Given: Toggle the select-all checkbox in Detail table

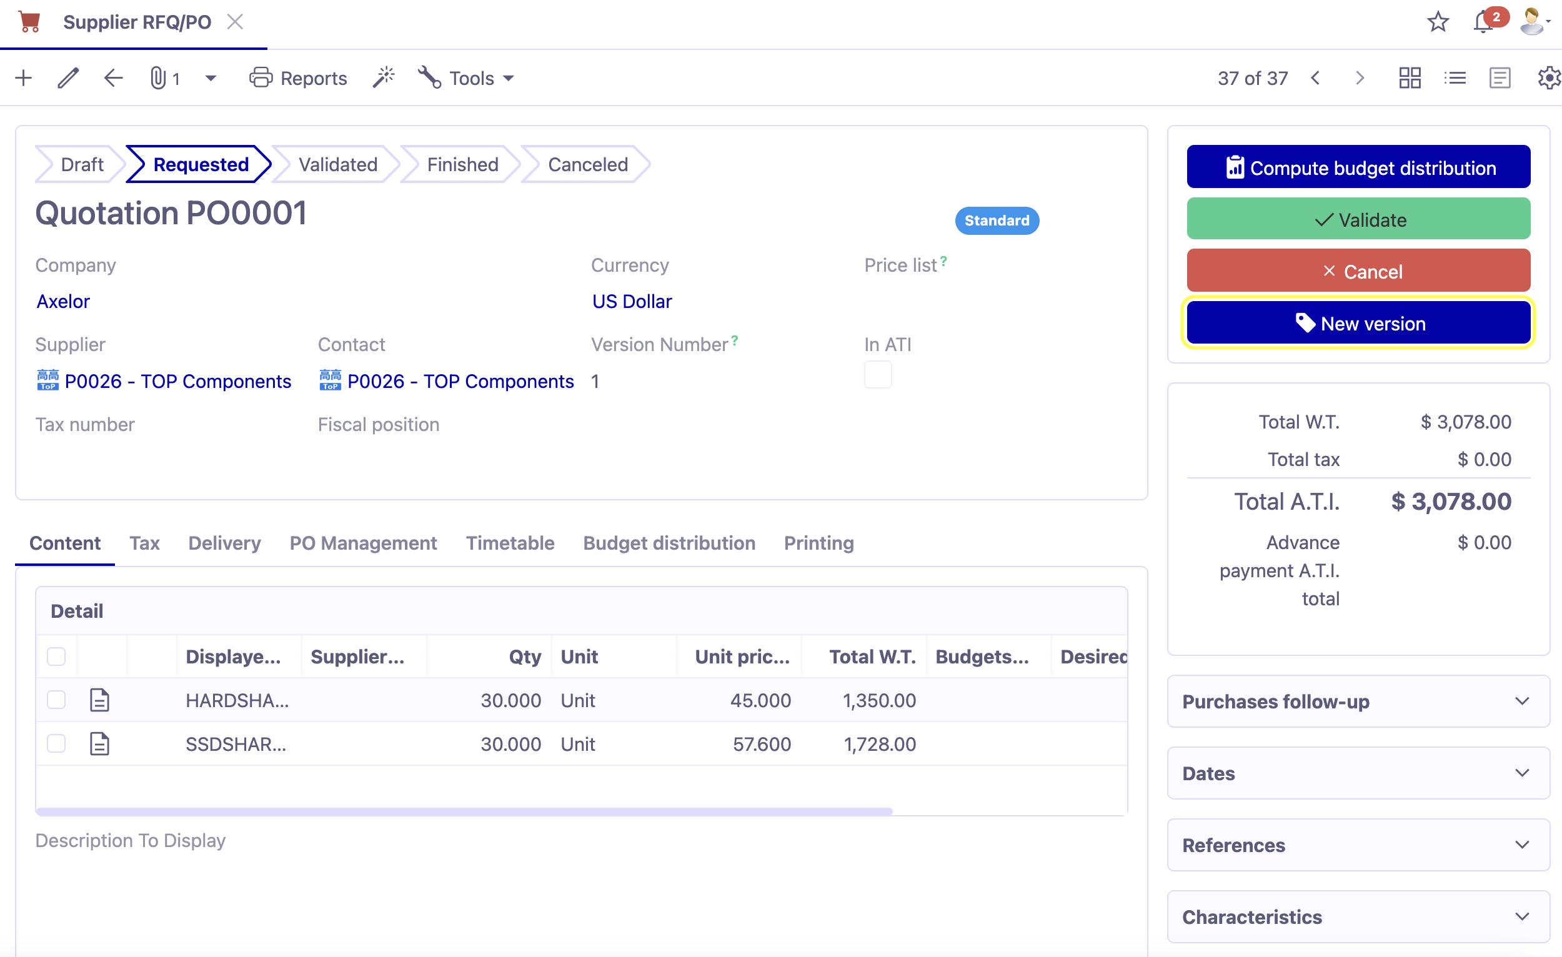Looking at the screenshot, I should (56, 657).
